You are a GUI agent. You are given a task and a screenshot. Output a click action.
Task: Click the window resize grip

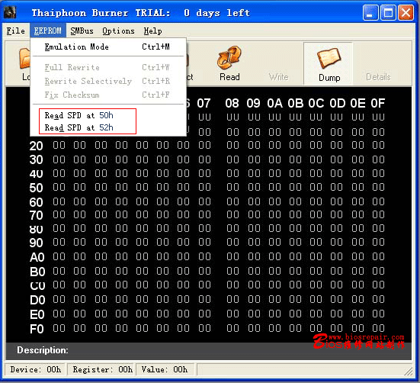[409, 372]
